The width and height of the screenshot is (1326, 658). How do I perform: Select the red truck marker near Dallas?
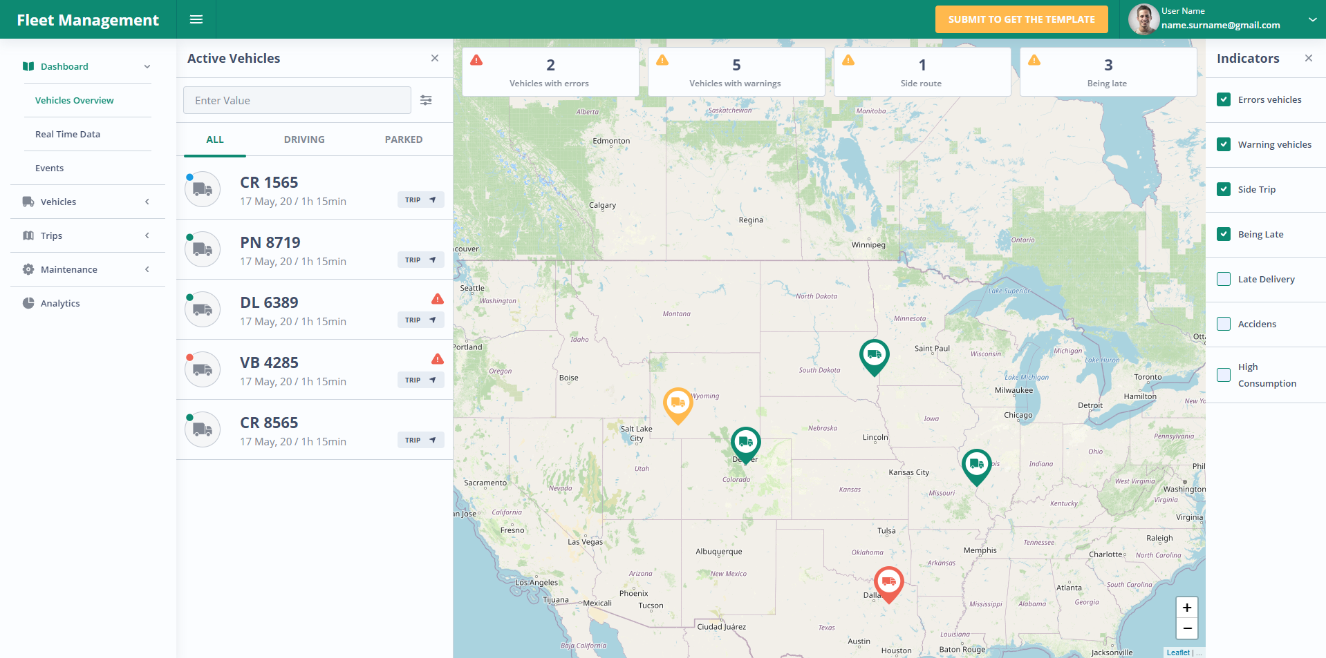click(889, 584)
